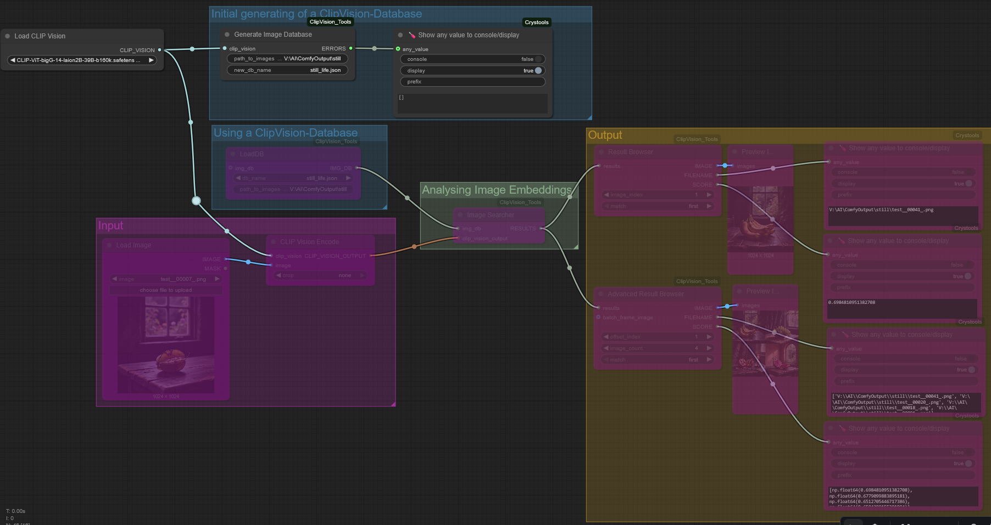991x525 pixels.
Task: Click the Image Searcher node collapse dot
Action: [460, 215]
